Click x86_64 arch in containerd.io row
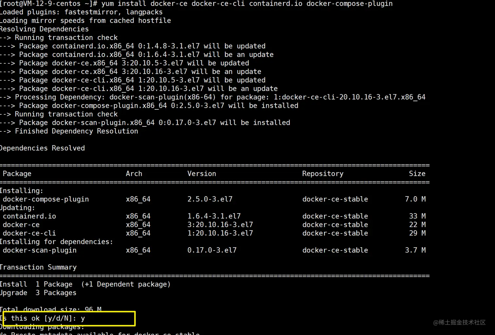495x335 pixels. (x=138, y=216)
